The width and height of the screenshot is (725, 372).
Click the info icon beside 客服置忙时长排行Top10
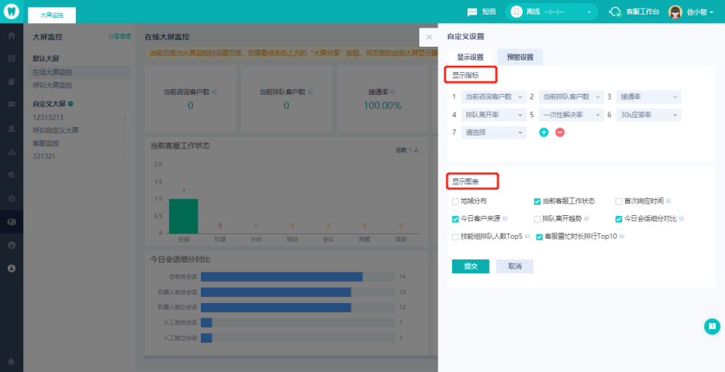(x=622, y=237)
